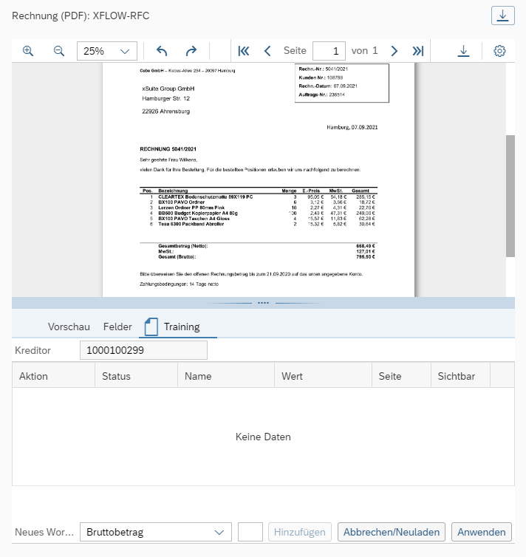Click the Anwenden button
Image resolution: width=526 pixels, height=557 pixels.
(482, 532)
